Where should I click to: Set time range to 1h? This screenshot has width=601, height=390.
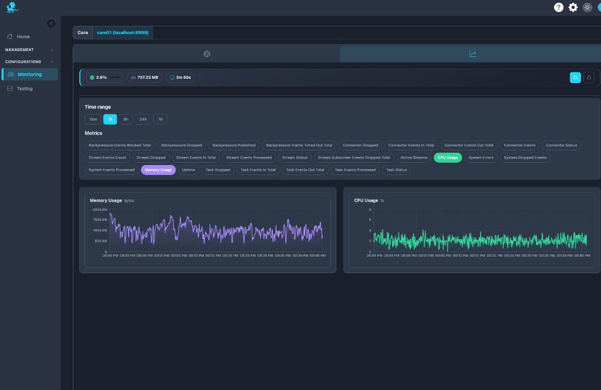pos(110,119)
